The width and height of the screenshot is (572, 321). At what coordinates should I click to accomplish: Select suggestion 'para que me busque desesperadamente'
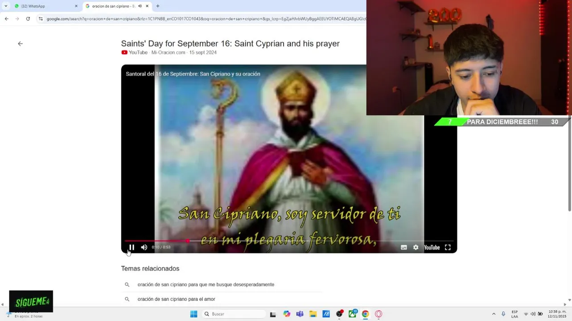206,284
